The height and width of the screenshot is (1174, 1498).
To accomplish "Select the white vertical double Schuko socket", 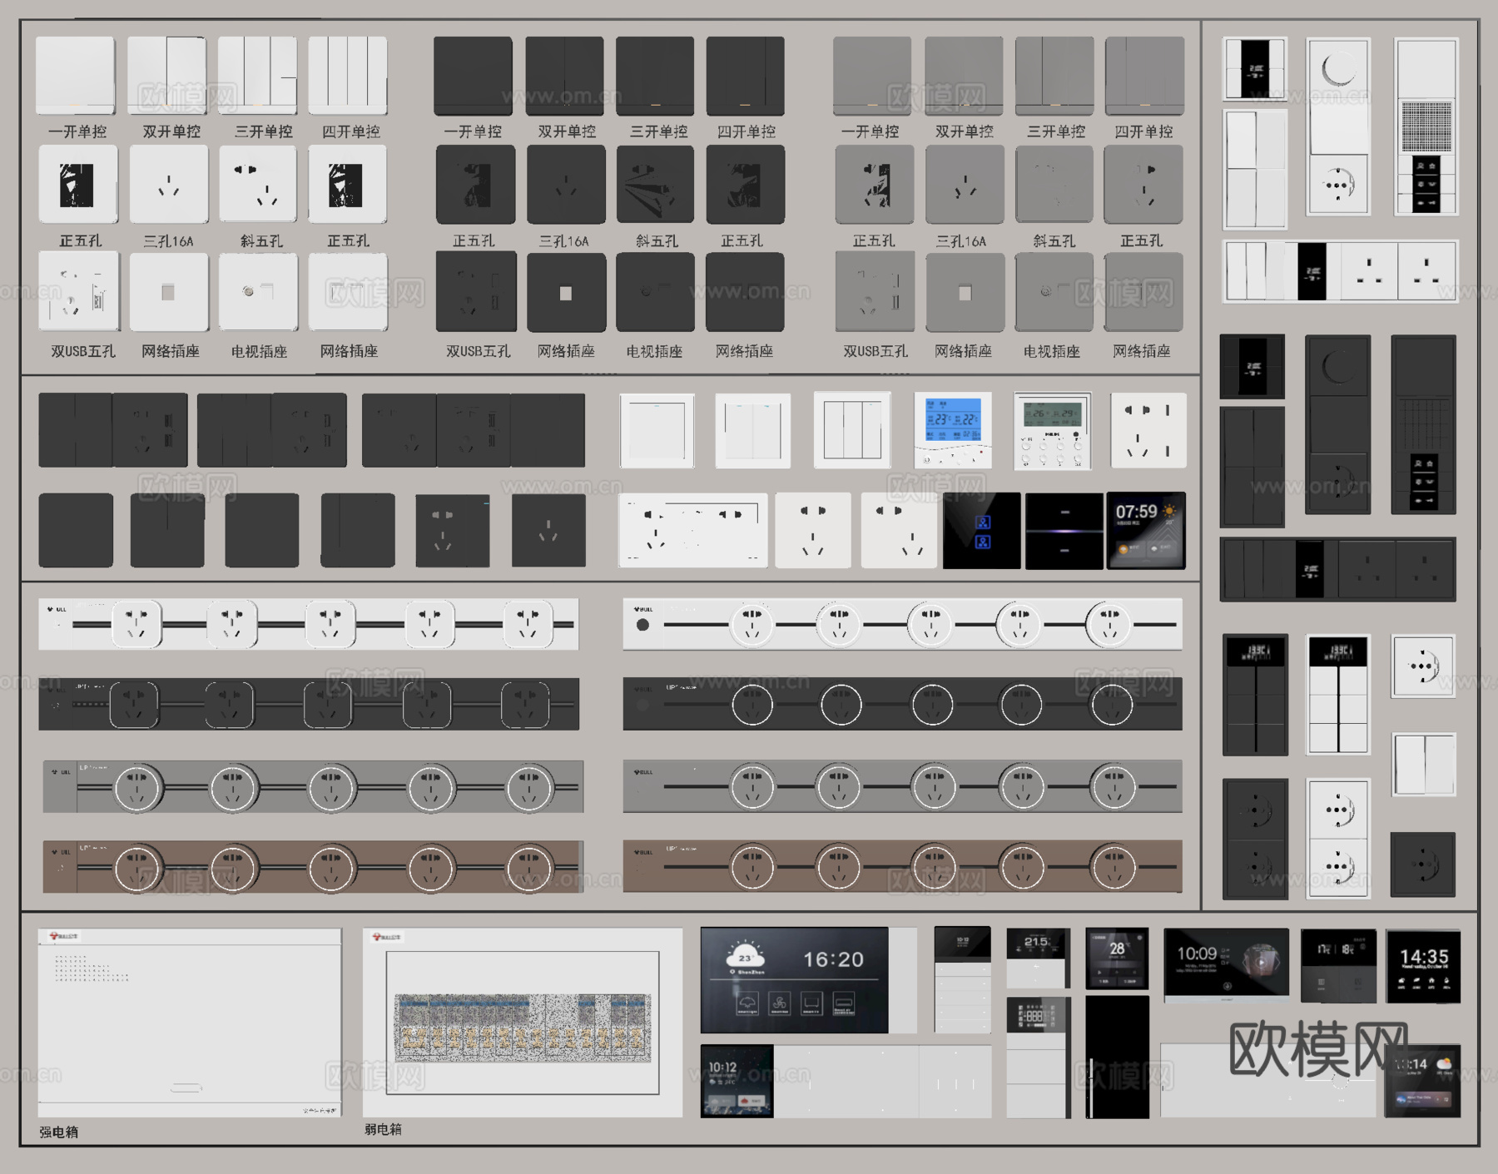I will 1338,839.
